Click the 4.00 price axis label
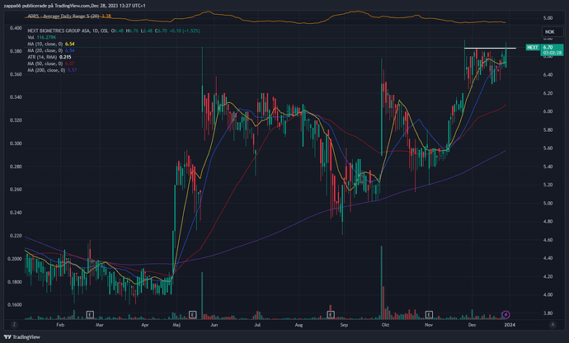The width and height of the screenshot is (569, 343). click(x=548, y=294)
